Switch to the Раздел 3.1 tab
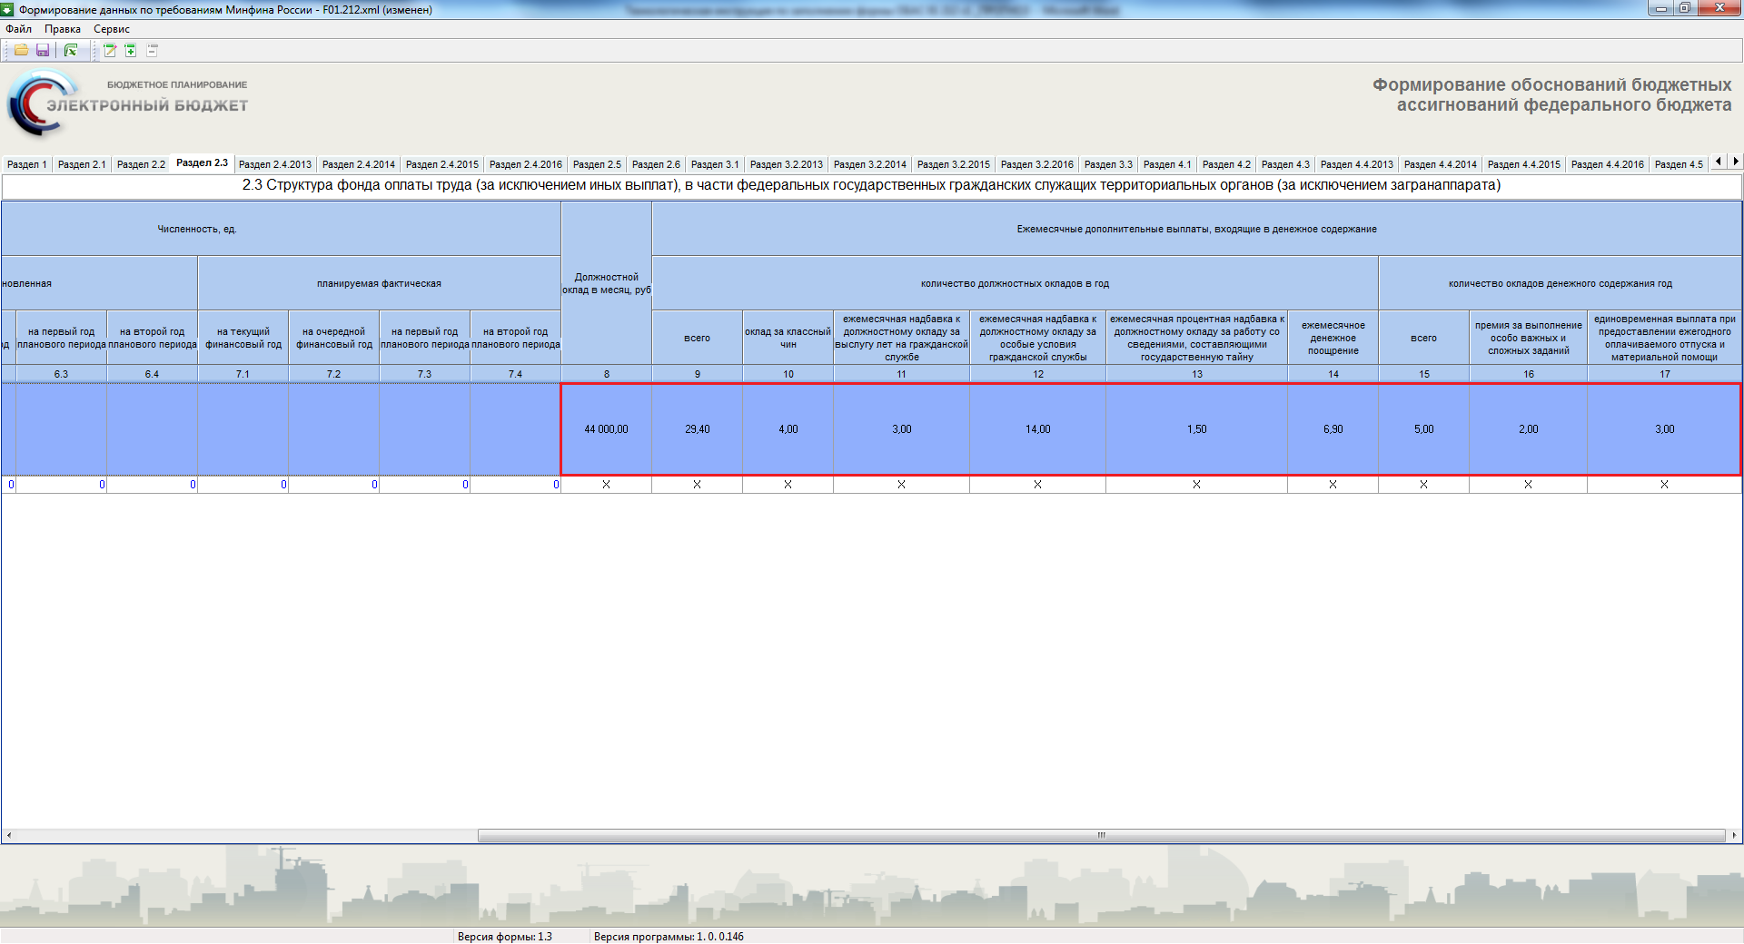 coord(715,164)
